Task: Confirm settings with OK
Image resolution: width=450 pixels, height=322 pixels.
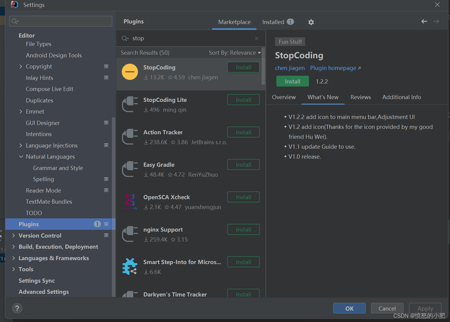Action: click(349, 308)
